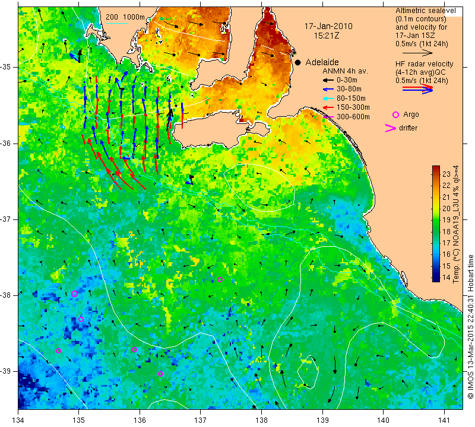
Task: Click the date label 17-Jan-2010
Action: coord(328,26)
